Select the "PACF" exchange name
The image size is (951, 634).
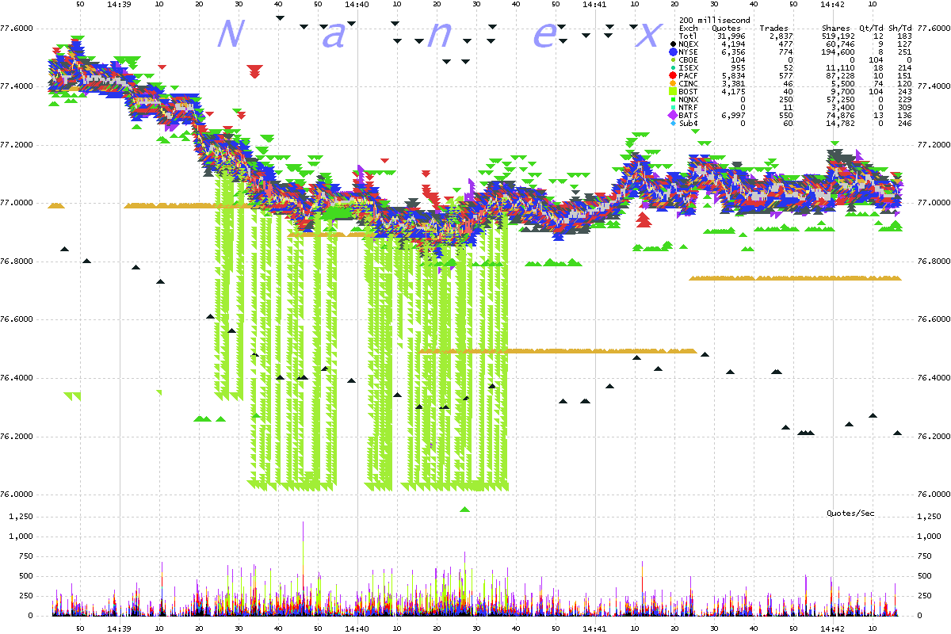tap(689, 76)
